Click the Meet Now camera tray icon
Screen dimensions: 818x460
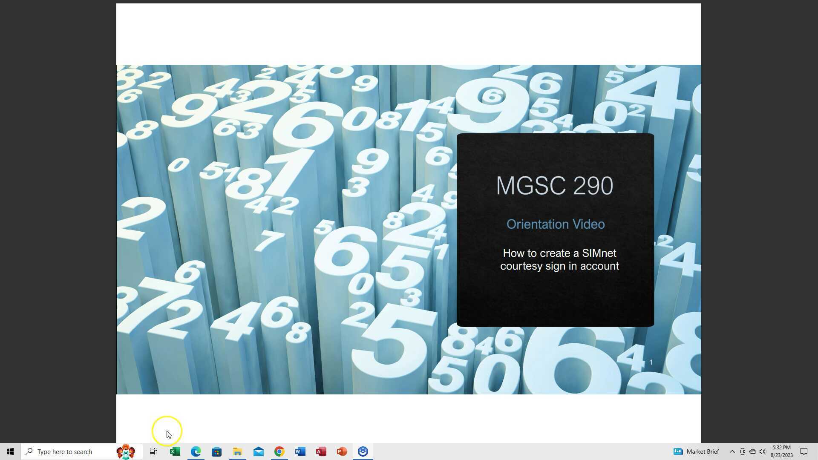(742, 451)
